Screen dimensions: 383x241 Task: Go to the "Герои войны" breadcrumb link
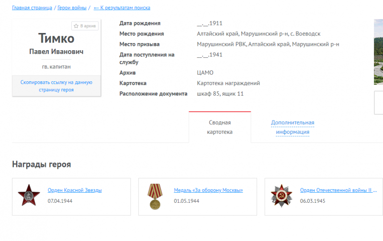pos(72,8)
